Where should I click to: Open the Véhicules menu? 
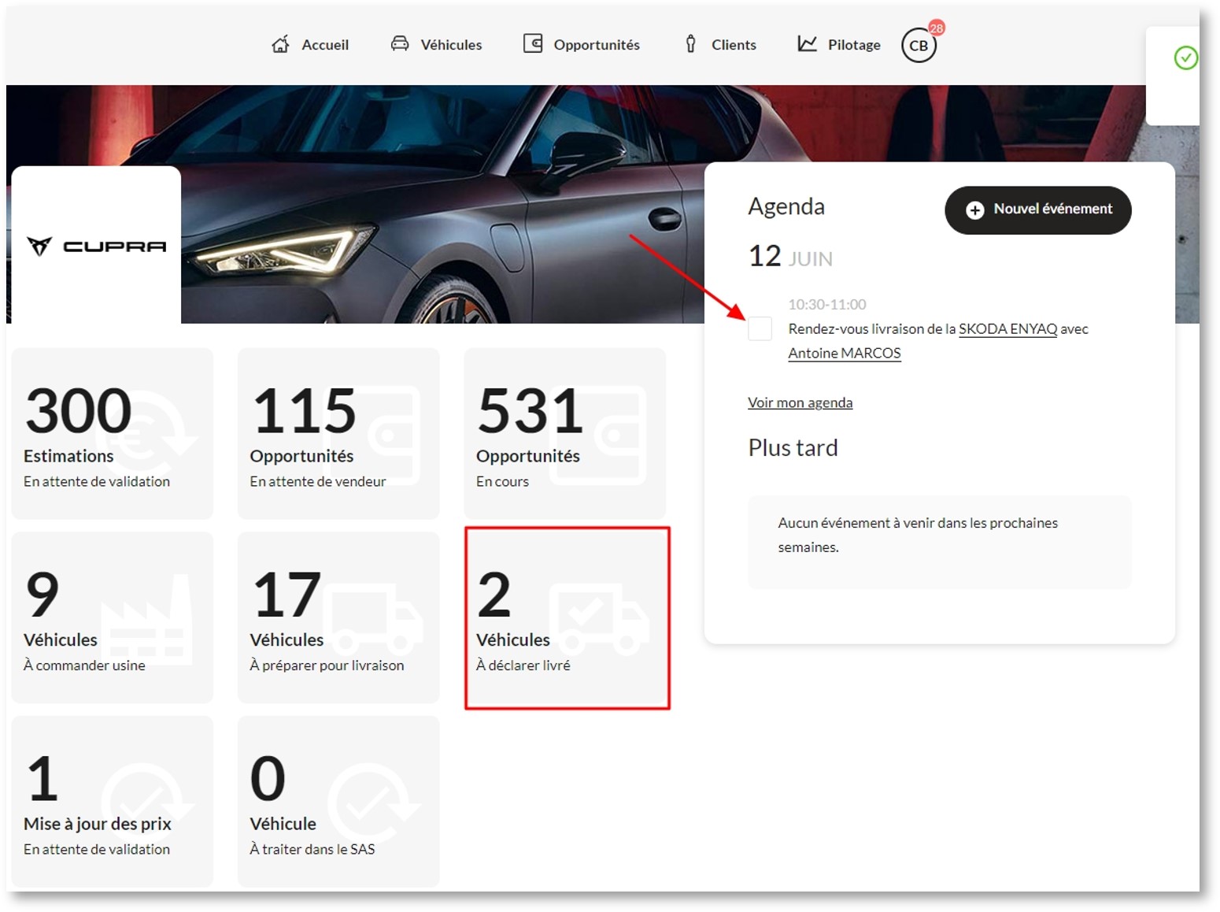437,45
